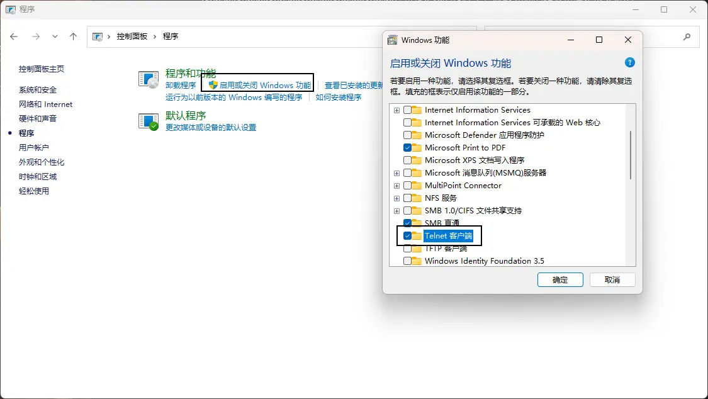Uncheck Microsoft Print to PDF
The image size is (708, 399).
pos(407,148)
